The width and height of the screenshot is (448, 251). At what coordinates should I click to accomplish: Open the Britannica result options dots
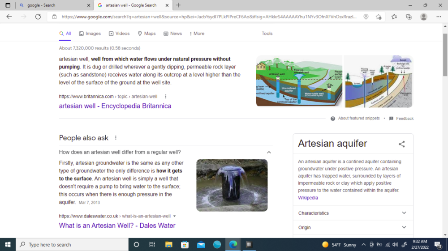coord(165,96)
